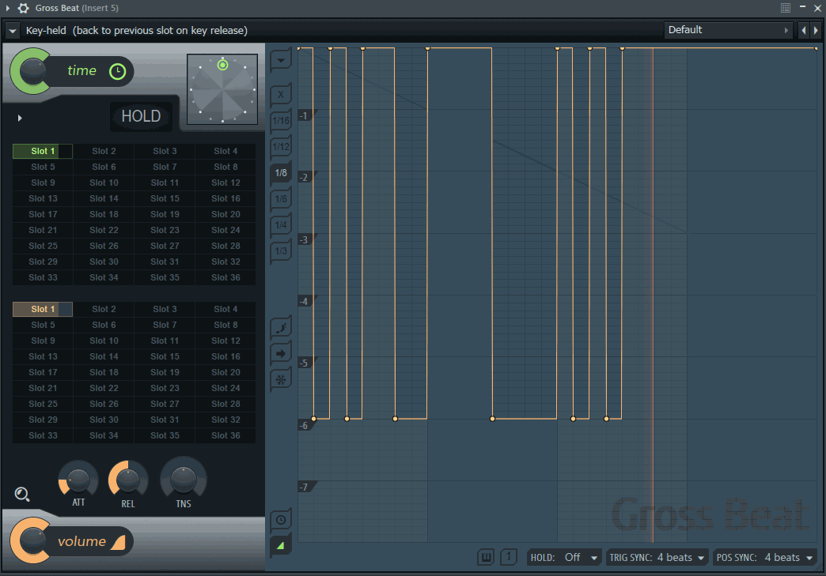Click the detached grid icon in the title bar

[x=786, y=8]
